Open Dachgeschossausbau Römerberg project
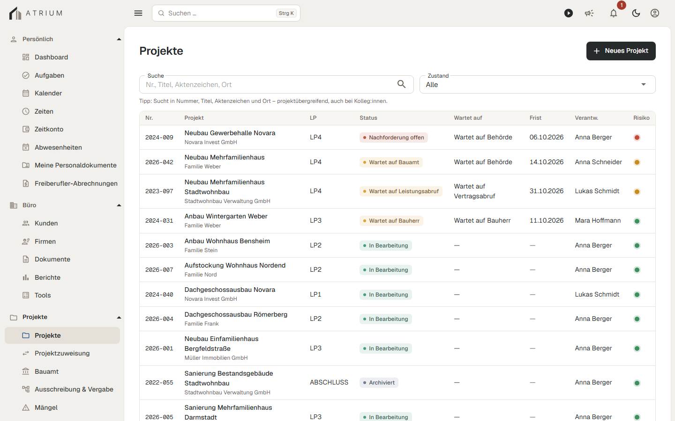This screenshot has width=675, height=421. 236,314
